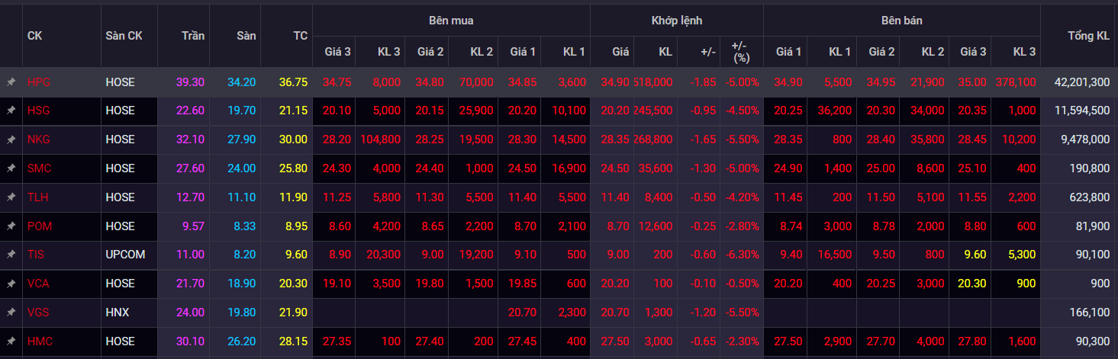The image size is (1118, 359).
Task: Click the pin icon for HSG row
Action: (11, 111)
